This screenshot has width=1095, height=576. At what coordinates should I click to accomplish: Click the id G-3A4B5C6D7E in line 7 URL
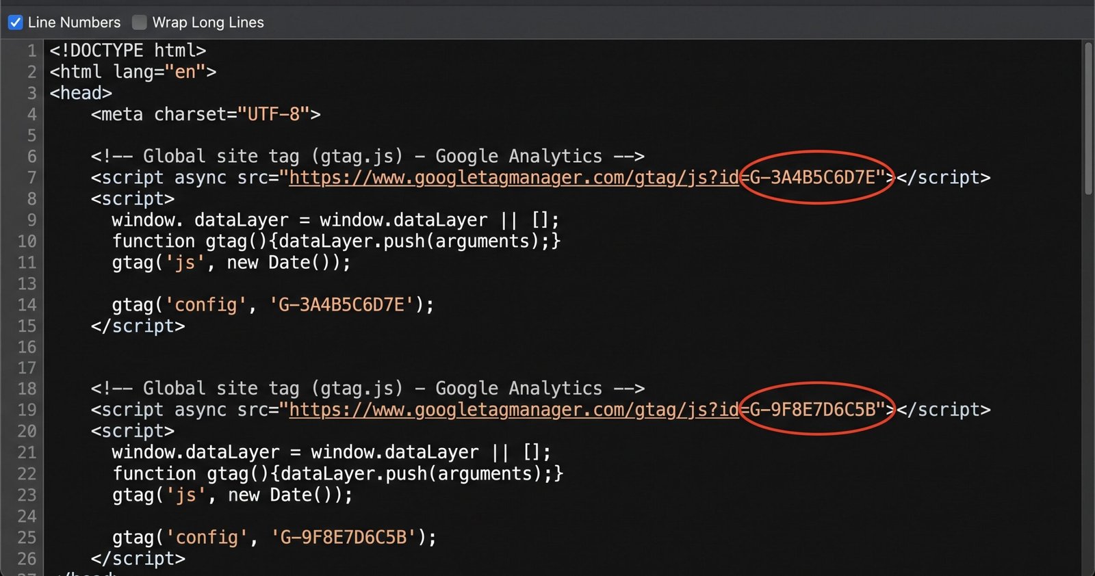pos(812,178)
